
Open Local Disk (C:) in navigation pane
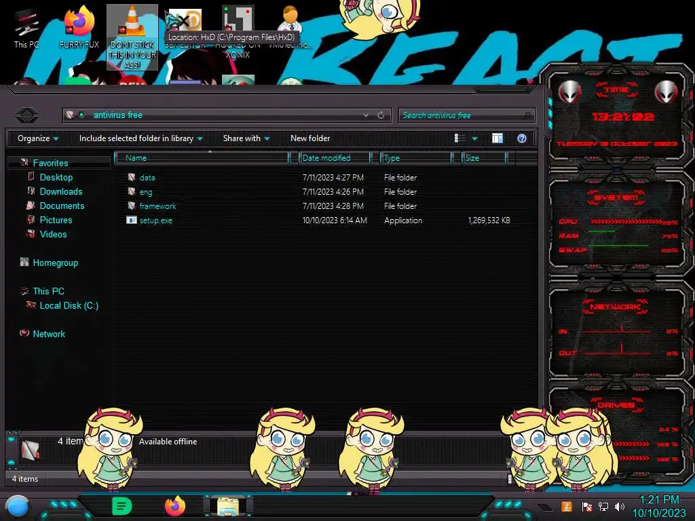pyautogui.click(x=69, y=305)
